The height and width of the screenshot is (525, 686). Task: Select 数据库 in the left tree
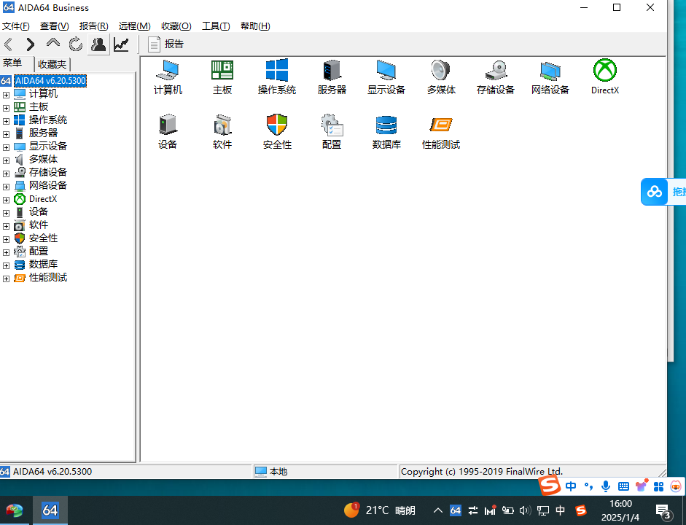43,265
